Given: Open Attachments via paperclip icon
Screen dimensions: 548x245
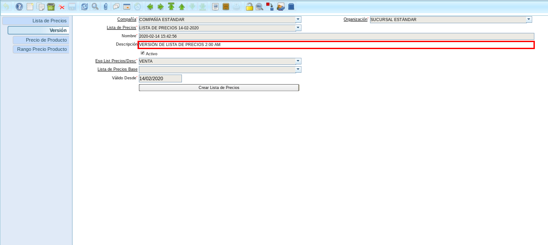Looking at the screenshot, I should coord(105,7).
